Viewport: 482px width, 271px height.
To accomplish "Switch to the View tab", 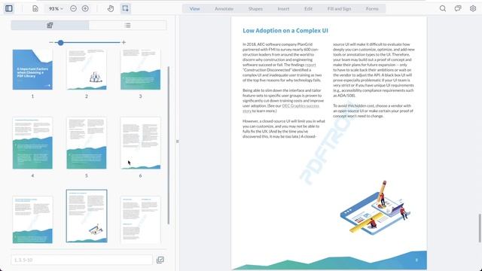I will tap(194, 8).
